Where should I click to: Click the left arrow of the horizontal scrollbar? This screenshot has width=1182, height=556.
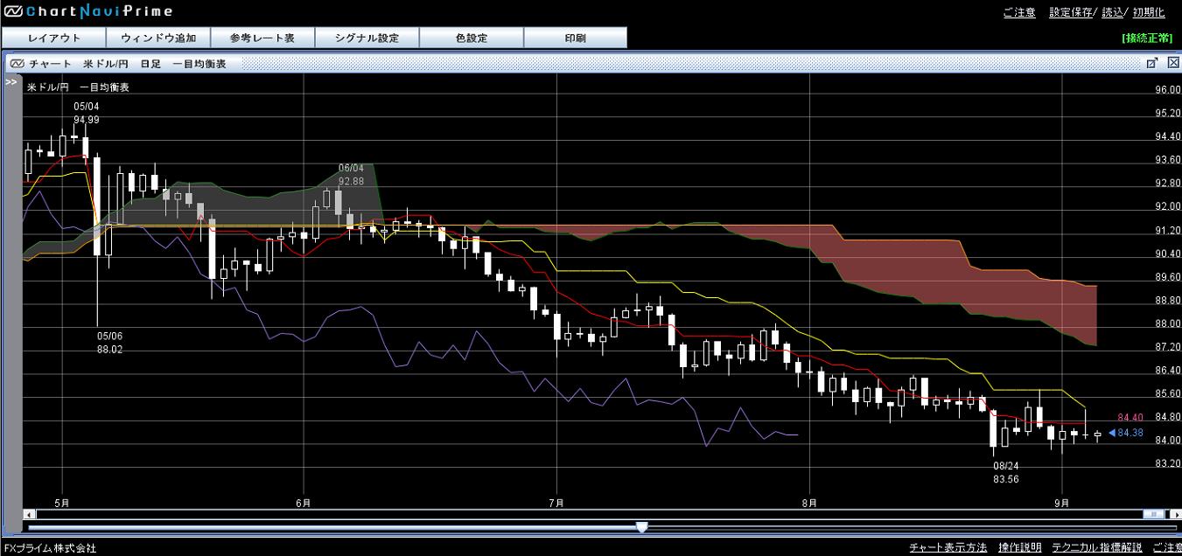coord(29,514)
